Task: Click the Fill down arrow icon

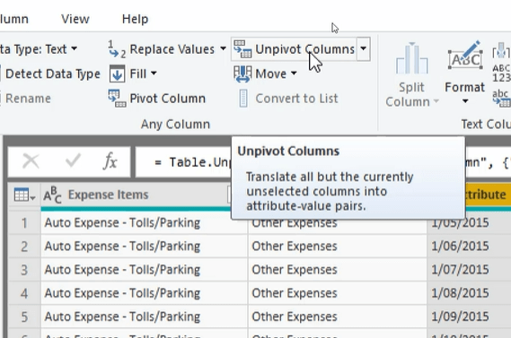Action: point(117,74)
